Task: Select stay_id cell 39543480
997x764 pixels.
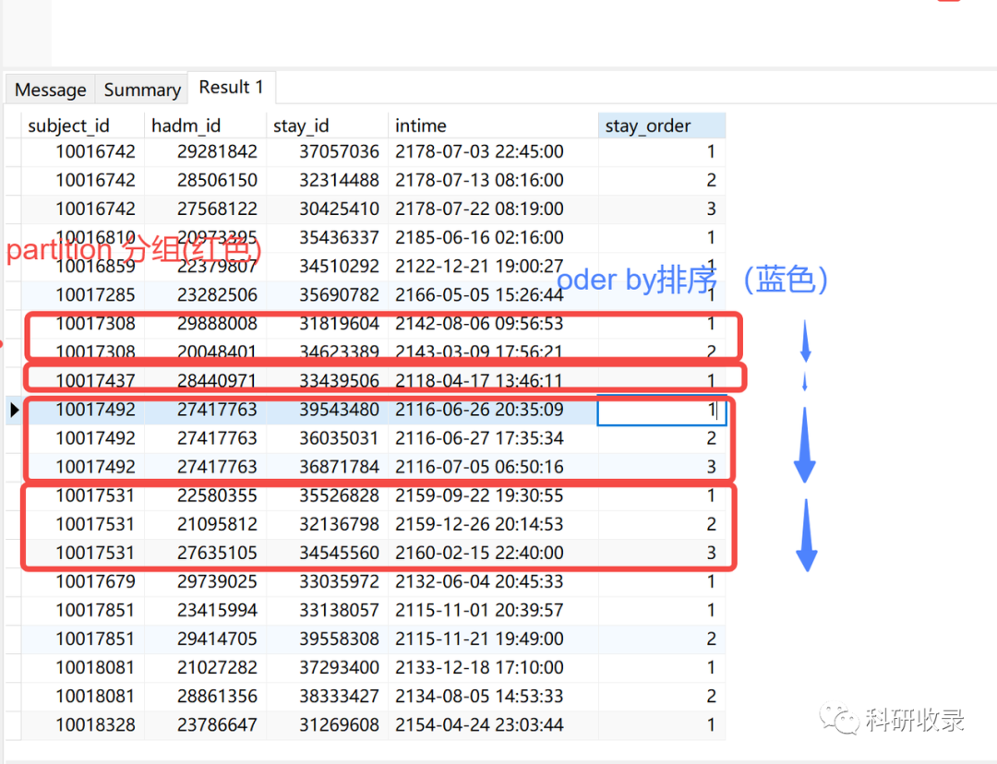Action: 327,410
